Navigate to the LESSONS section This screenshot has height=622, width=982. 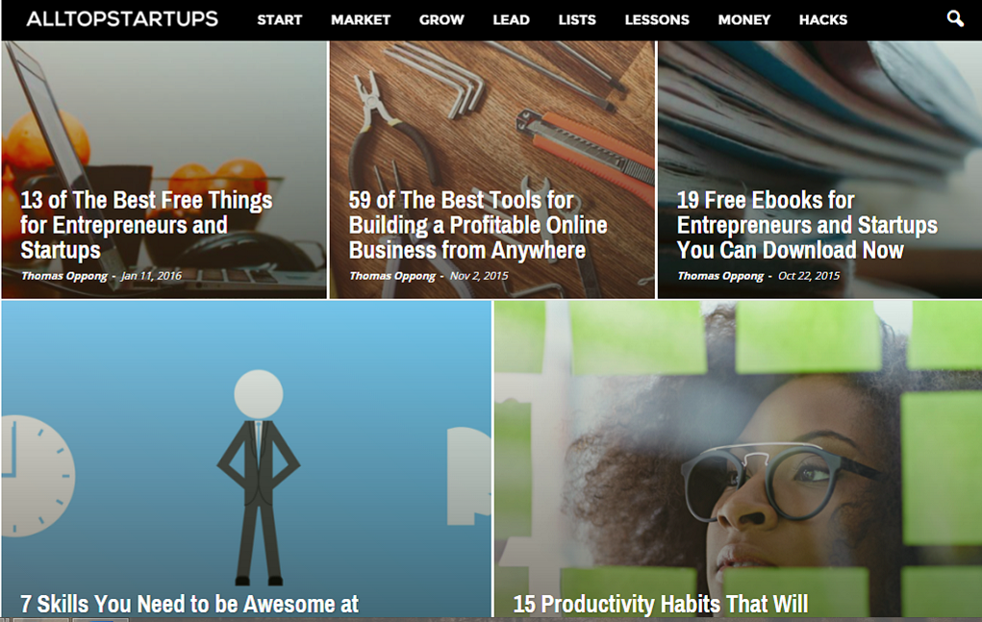657,19
